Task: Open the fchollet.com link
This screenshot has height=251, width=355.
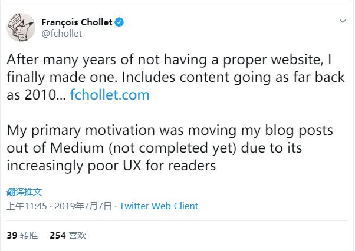Action: (x=110, y=94)
